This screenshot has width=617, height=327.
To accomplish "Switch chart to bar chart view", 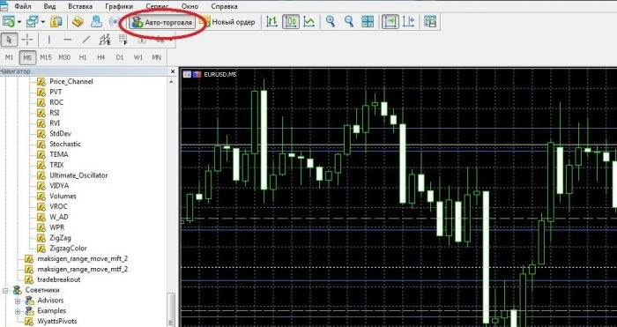I will click(271, 22).
